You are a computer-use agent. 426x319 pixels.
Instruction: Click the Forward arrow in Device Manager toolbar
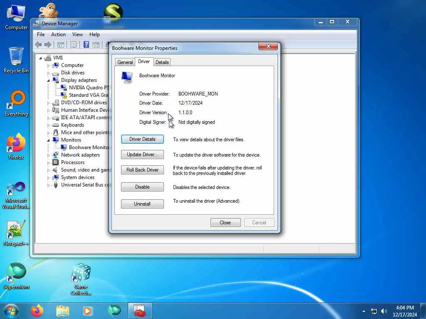pos(48,45)
